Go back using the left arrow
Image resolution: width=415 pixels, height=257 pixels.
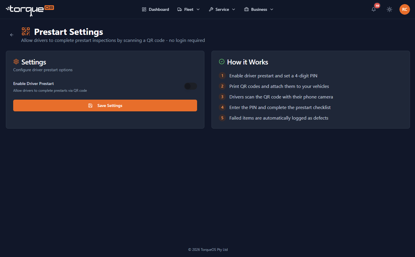(12, 35)
